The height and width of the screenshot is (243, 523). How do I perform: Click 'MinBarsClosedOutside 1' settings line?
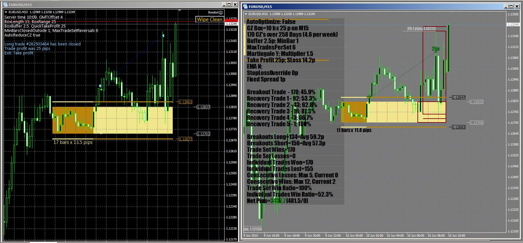click(x=51, y=31)
